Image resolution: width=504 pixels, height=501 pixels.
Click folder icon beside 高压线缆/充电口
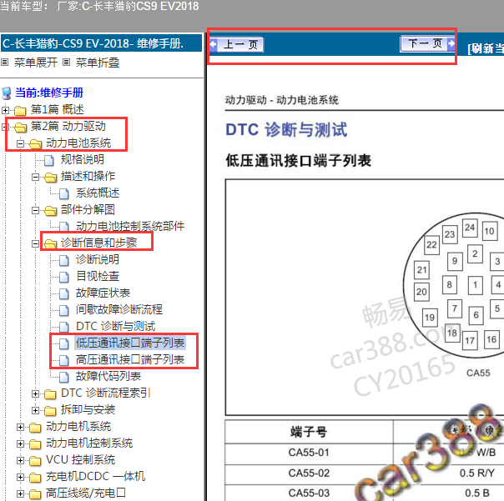(35, 494)
